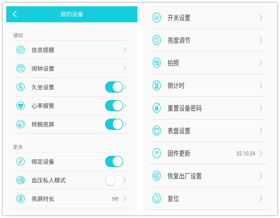Screen dimensions: 280x218
Task: Click the hourglass icon beside 倒计时
Action: (156, 85)
